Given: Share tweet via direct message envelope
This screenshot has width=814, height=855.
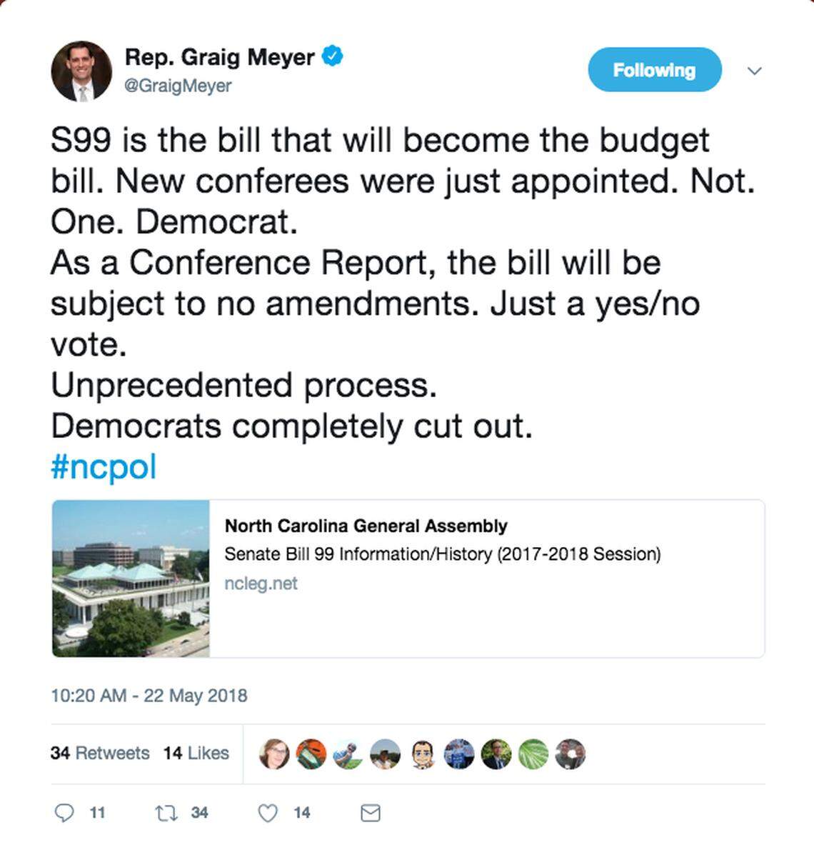Looking at the screenshot, I should [370, 813].
